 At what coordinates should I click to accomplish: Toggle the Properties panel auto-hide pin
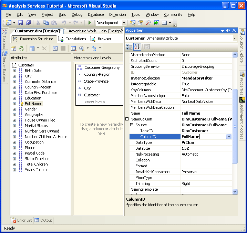tap(228, 31)
